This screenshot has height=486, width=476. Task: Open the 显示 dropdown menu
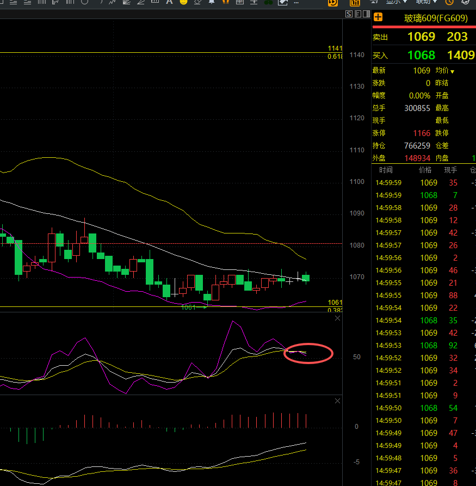pyautogui.click(x=397, y=2)
